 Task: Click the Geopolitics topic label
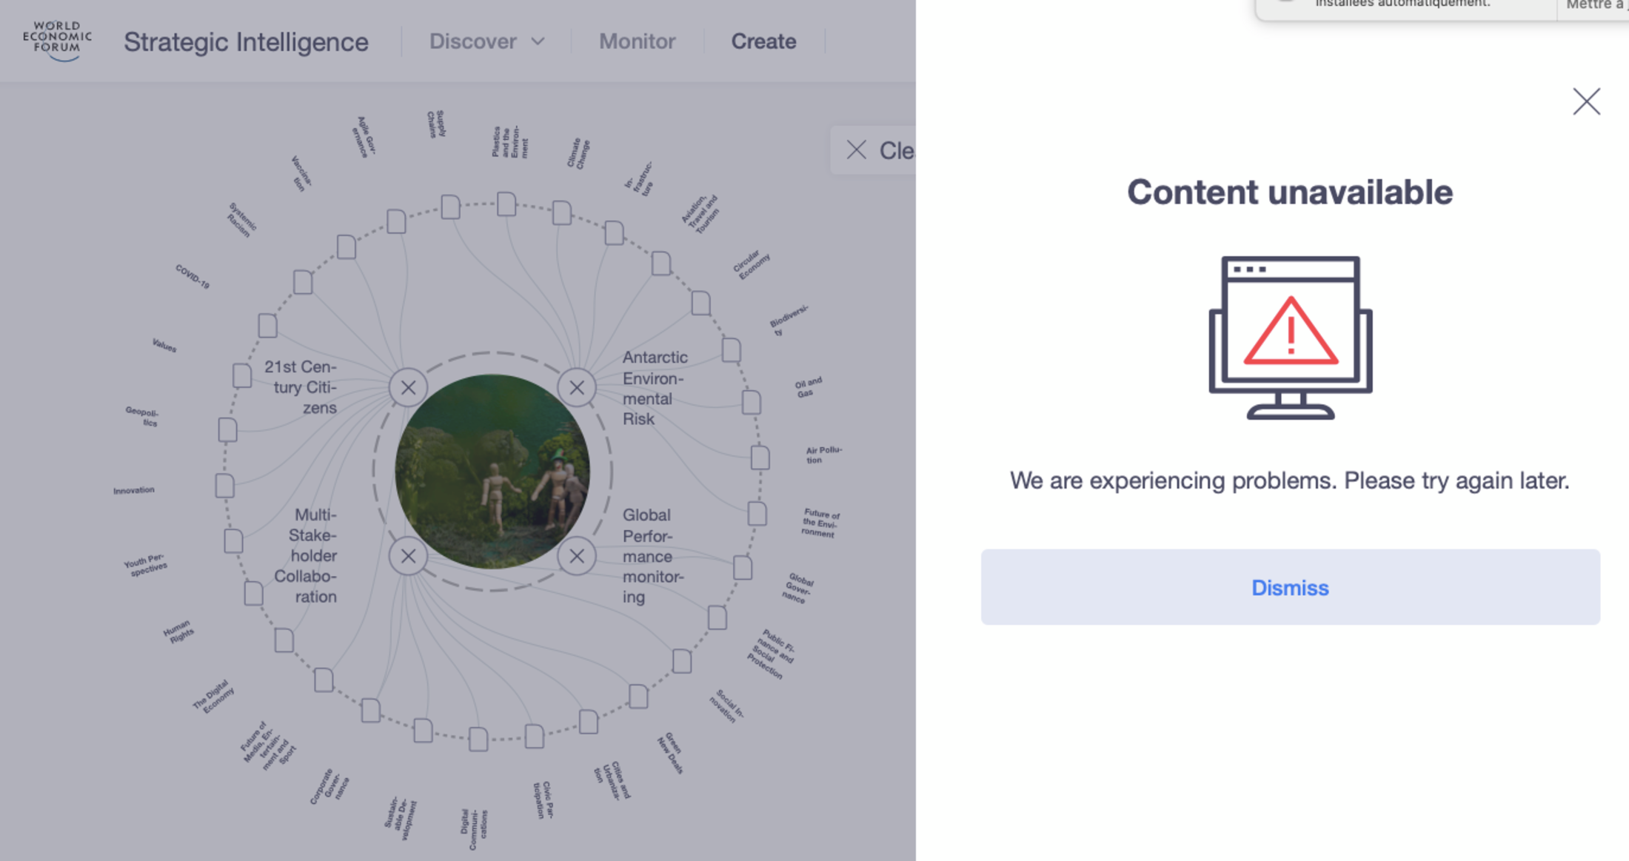(x=142, y=416)
